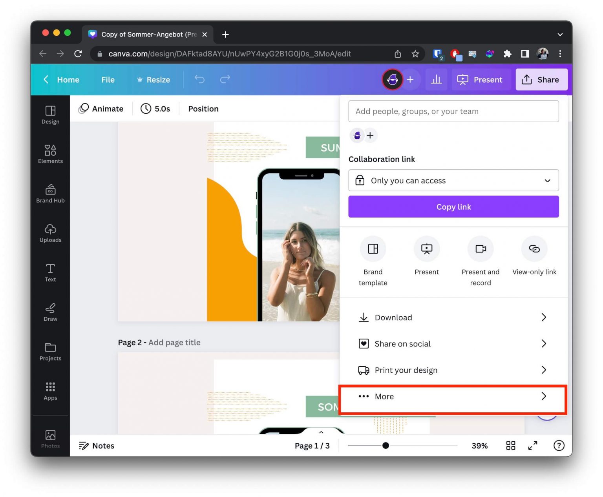
Task: Open Notes at the bottom
Action: (x=97, y=446)
